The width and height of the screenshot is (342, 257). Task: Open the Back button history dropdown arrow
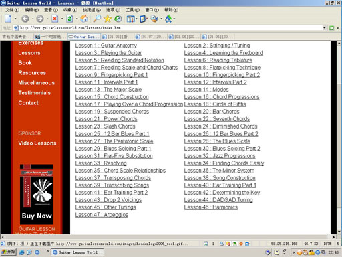coord(33,19)
